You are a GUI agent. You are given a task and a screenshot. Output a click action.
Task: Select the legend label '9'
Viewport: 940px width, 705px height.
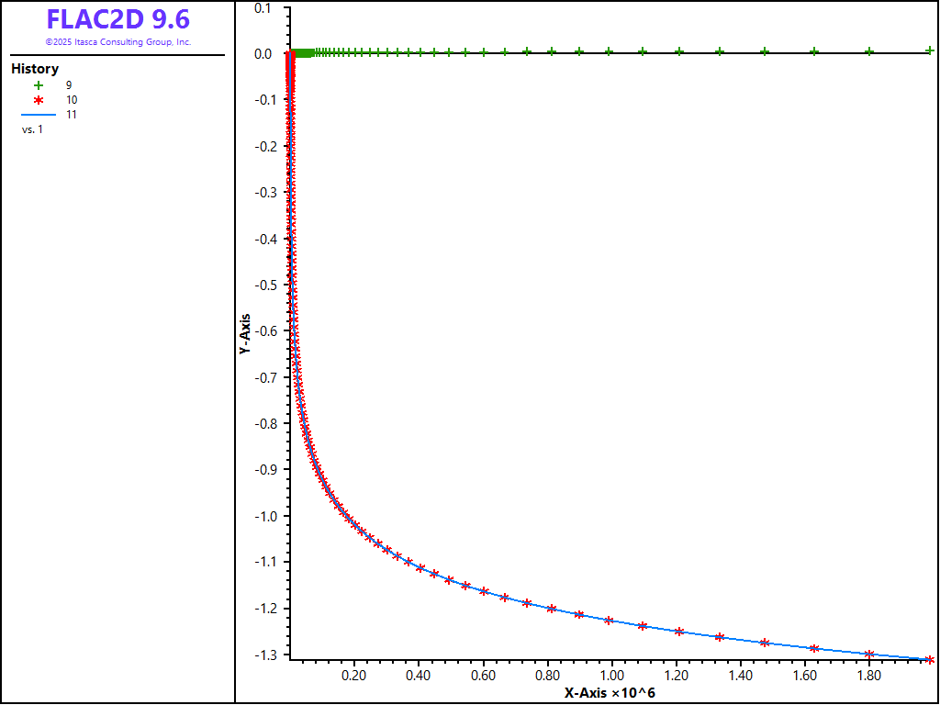coord(69,84)
